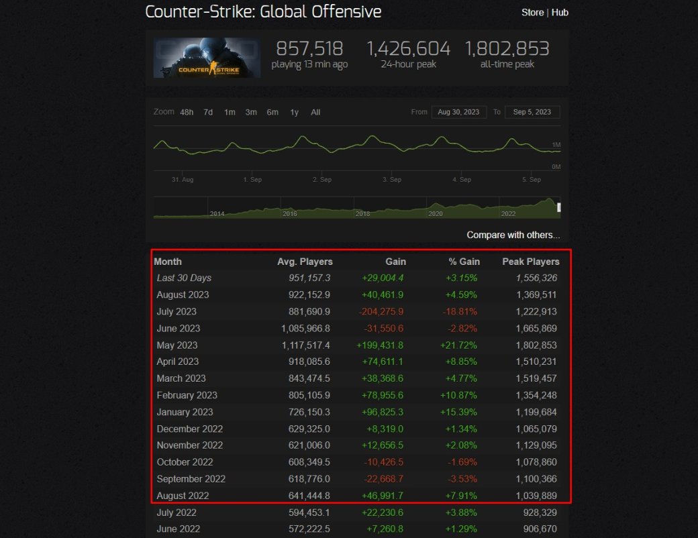This screenshot has width=698, height=538.
Task: Click February 2023 gain +78,955.6
Action: click(x=383, y=395)
